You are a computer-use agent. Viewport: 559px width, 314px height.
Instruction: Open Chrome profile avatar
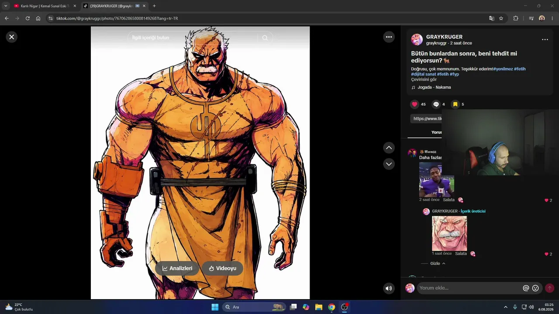click(542, 18)
